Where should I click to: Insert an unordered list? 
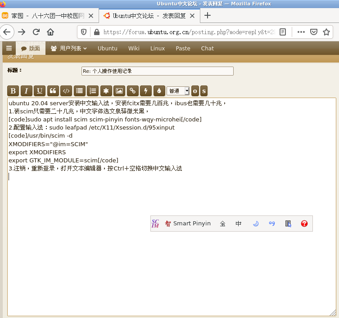pos(80,91)
